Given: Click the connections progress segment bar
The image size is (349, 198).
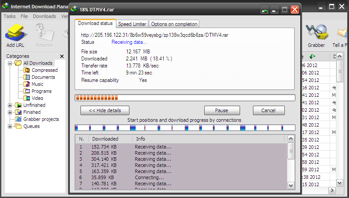Looking at the screenshot, I should (185, 128).
